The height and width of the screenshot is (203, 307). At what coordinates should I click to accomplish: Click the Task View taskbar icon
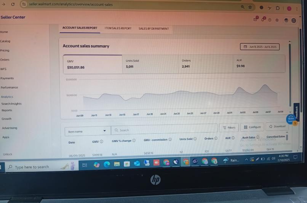coord(85,165)
